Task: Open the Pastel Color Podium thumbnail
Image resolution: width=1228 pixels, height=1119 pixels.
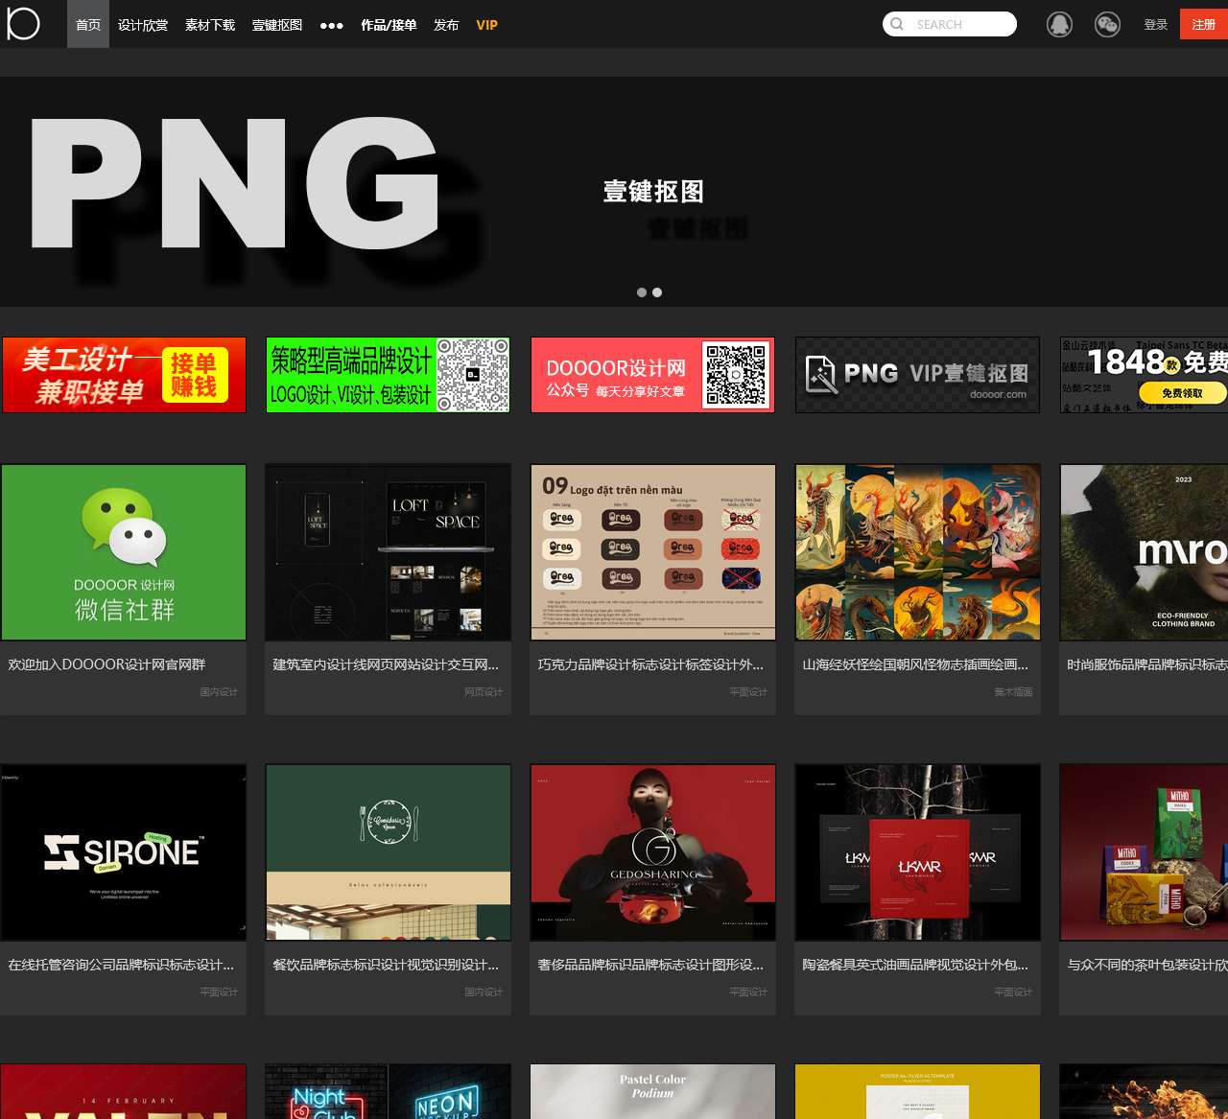Action: click(652, 1091)
